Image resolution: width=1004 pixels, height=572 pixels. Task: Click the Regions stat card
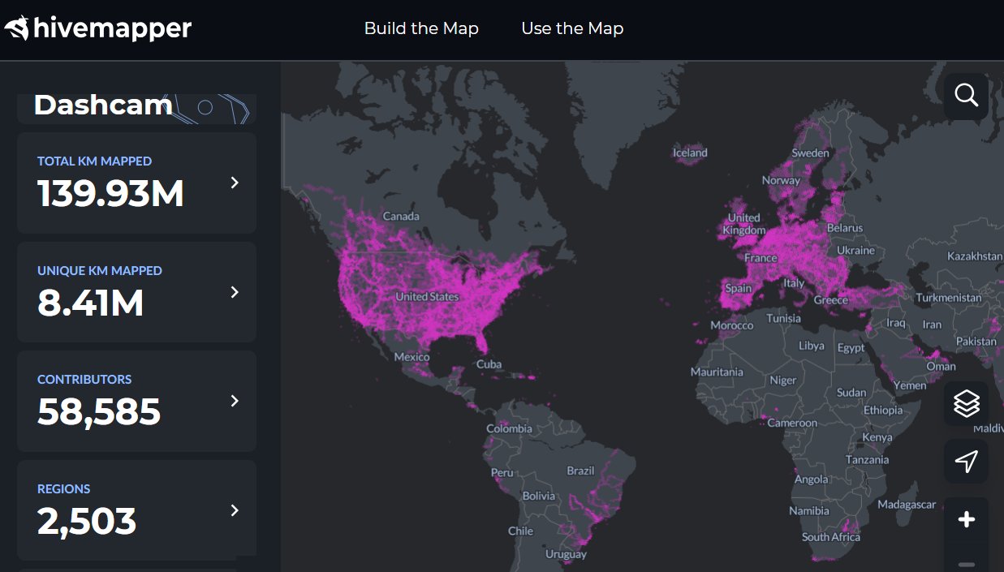click(136, 510)
